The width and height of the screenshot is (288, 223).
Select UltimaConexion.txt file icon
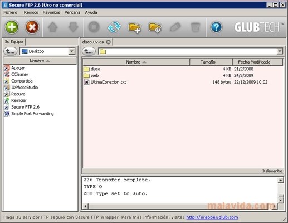(86, 82)
